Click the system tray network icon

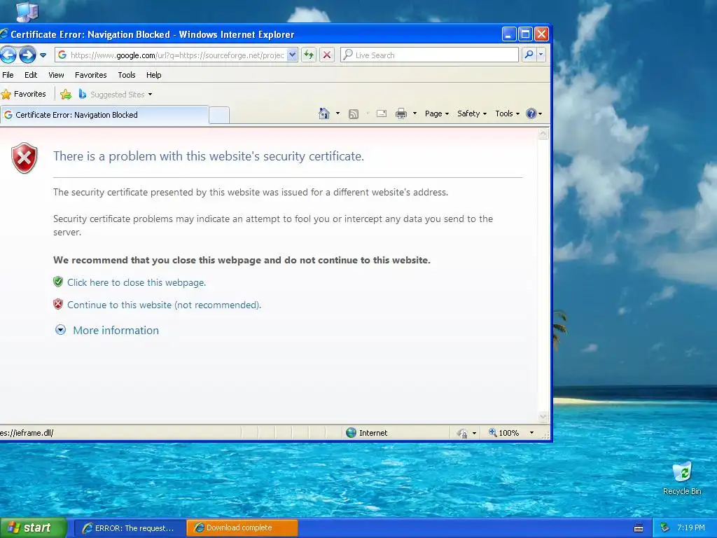pyautogui.click(x=664, y=528)
